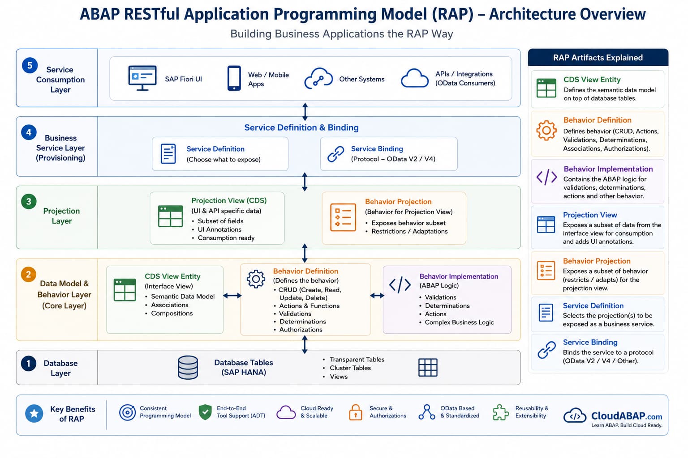Click the Complex Business Logic bullet
Screen dimensions: 688x458
(x=459, y=322)
